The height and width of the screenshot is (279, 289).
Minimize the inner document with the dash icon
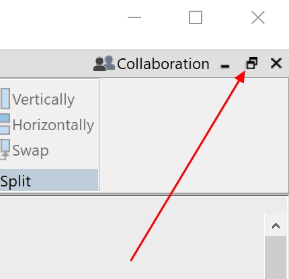[225, 66]
